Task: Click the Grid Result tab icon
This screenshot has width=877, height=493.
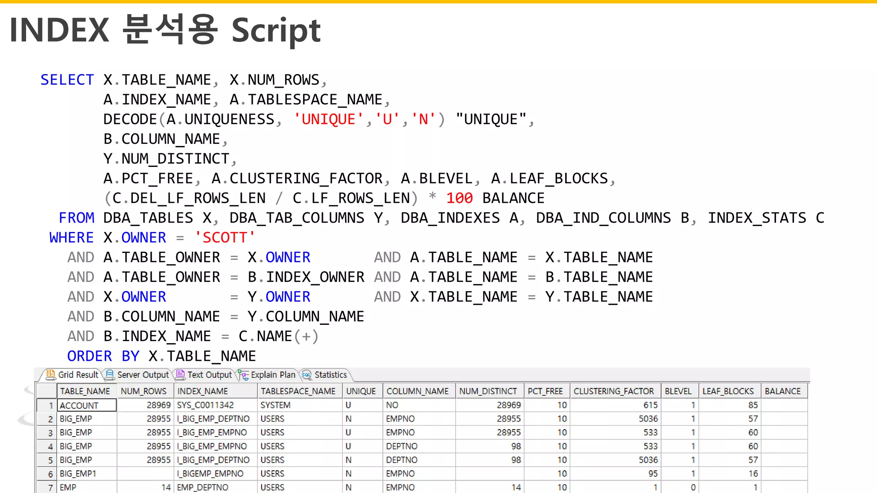Action: pos(51,374)
